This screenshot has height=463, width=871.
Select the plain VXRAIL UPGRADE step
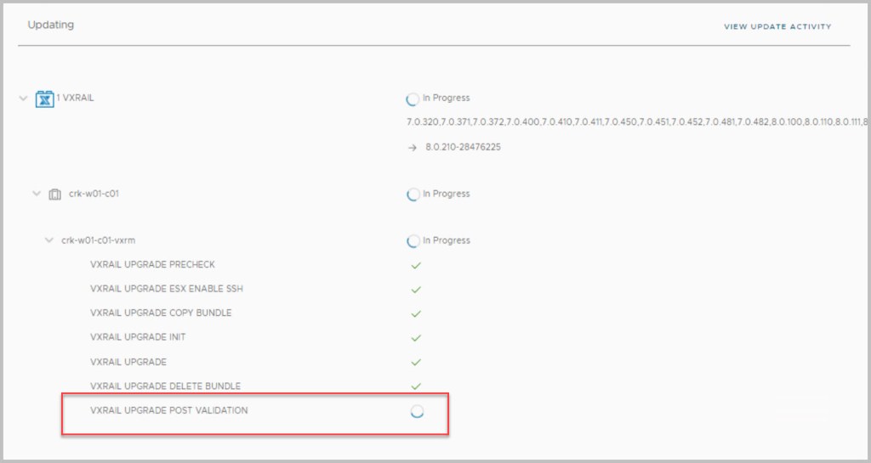point(128,362)
